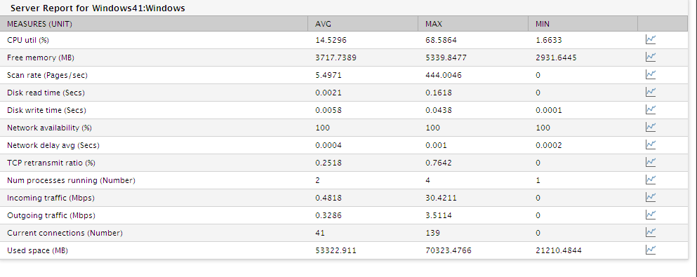Click Incoming traffic average 0.4818
Viewport: 697px width, 277px height.
[x=328, y=198]
